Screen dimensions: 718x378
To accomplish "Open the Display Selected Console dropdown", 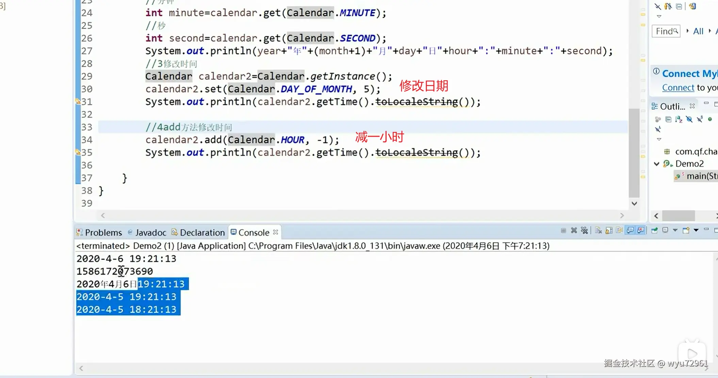I will [675, 230].
